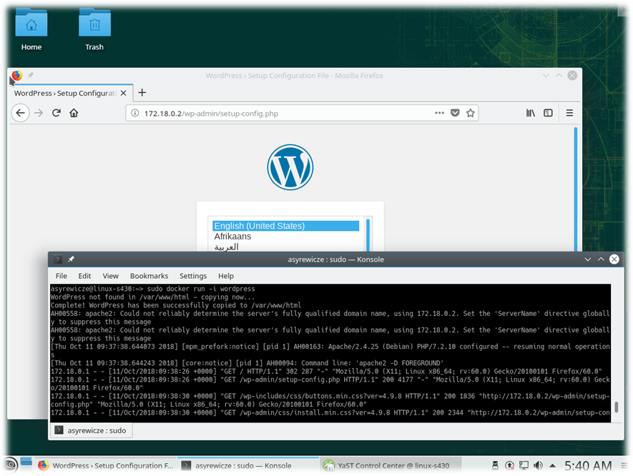
Task: Go back in Firefox
Action: pos(20,113)
